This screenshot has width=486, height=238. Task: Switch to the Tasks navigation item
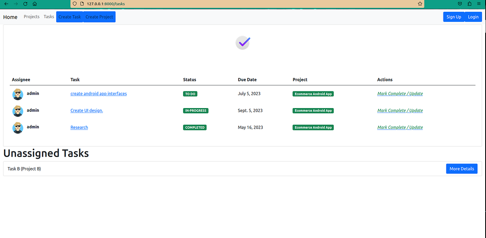tap(49, 17)
